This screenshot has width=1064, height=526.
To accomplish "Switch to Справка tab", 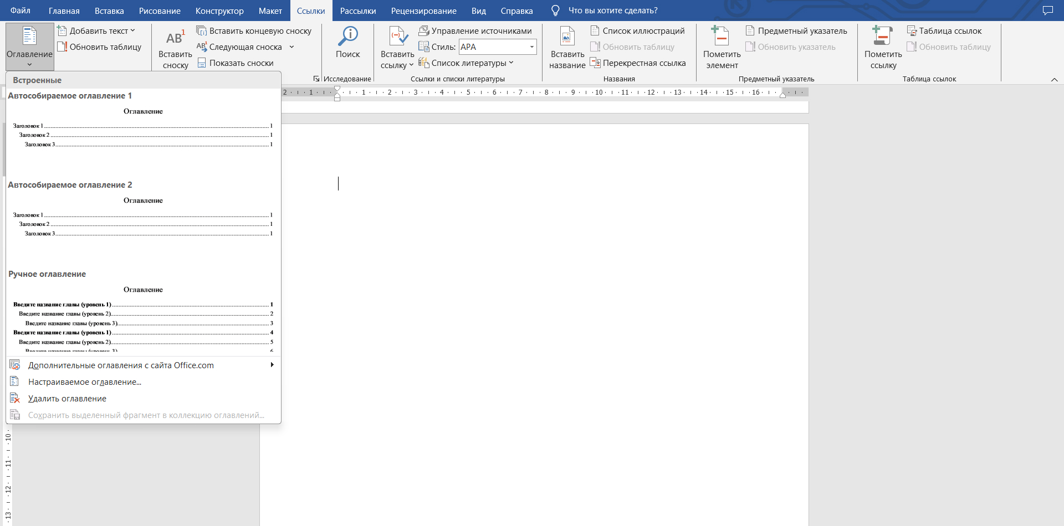I will [516, 11].
